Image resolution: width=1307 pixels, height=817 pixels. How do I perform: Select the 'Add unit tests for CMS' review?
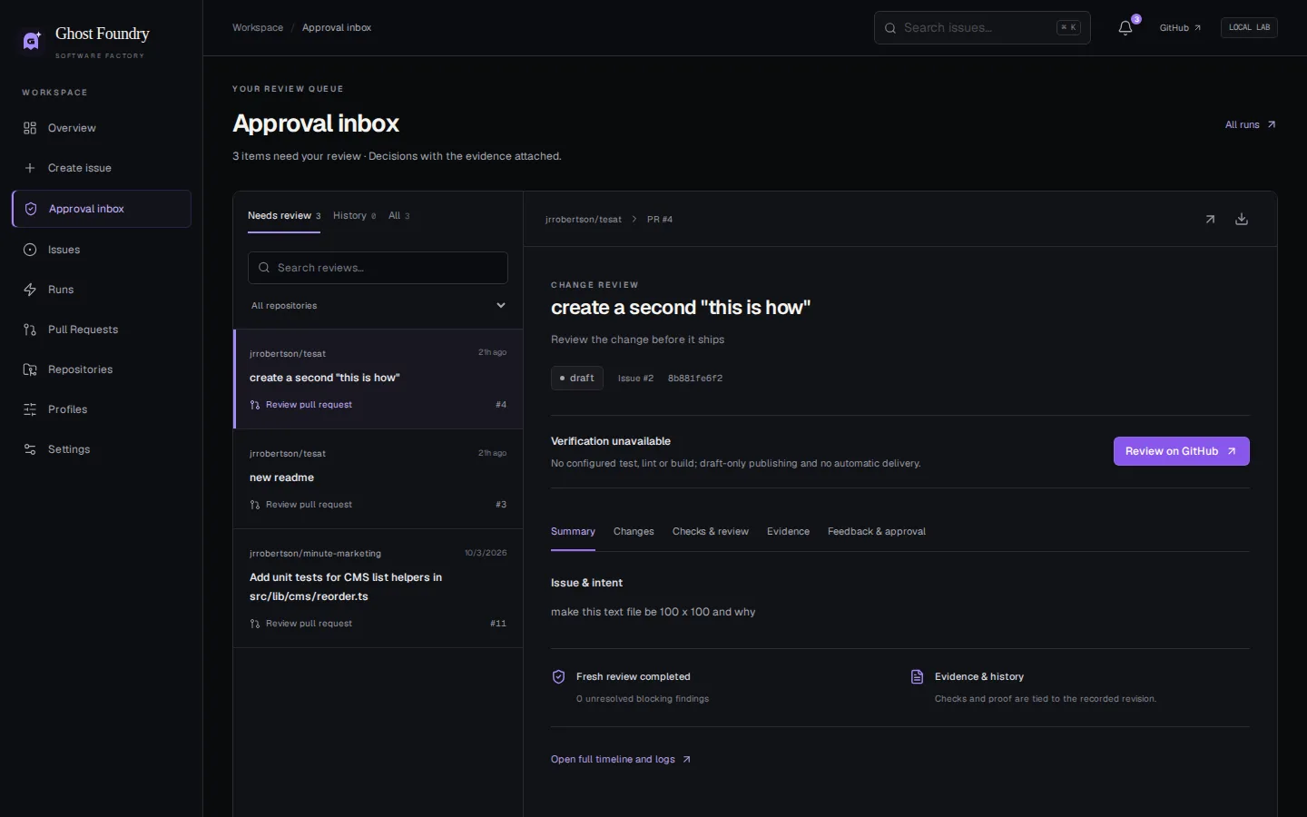(378, 588)
